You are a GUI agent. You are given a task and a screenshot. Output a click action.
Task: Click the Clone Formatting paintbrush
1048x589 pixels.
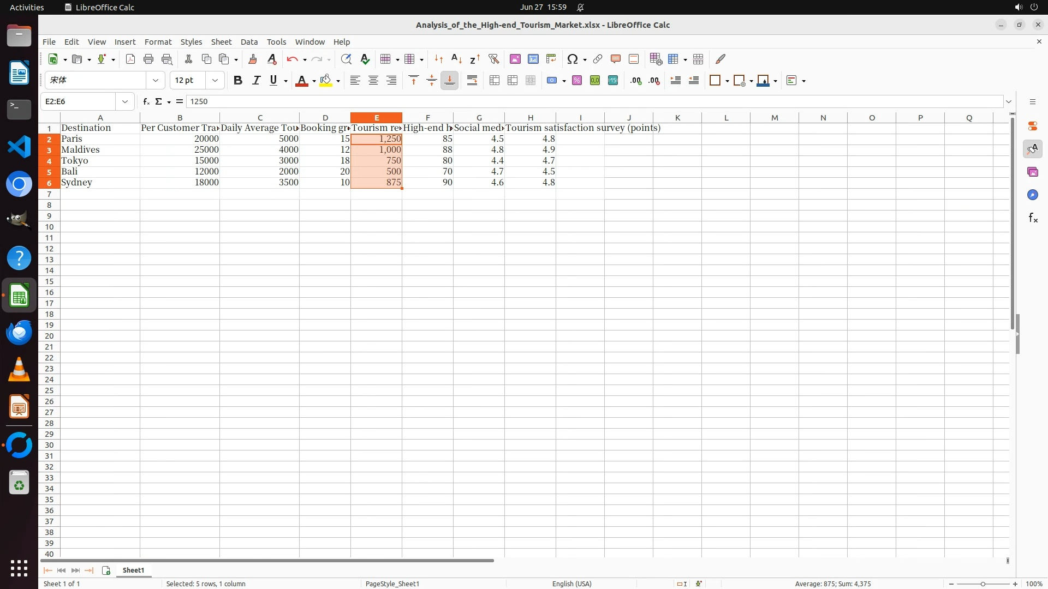[253, 59]
